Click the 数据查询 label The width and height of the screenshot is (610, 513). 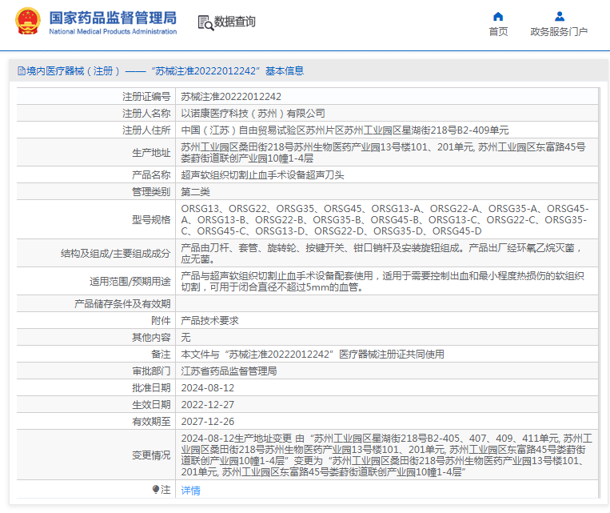click(x=234, y=22)
